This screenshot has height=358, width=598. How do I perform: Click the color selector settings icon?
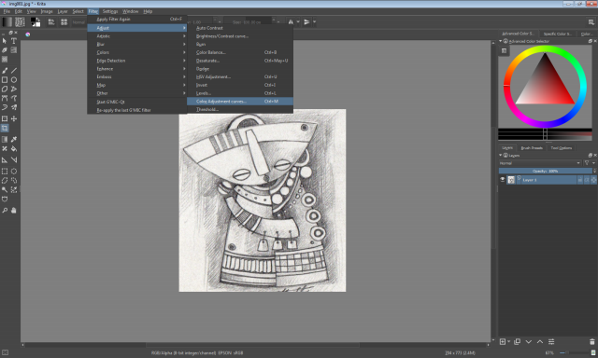tap(504, 51)
